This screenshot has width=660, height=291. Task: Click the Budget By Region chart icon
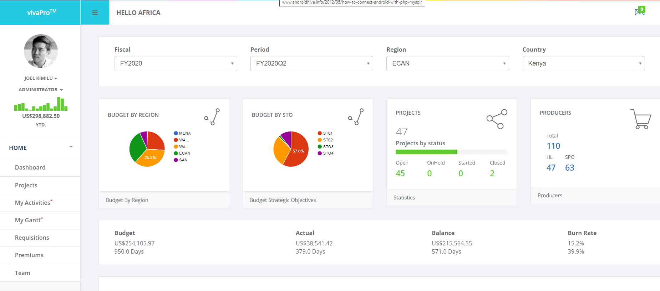212,117
